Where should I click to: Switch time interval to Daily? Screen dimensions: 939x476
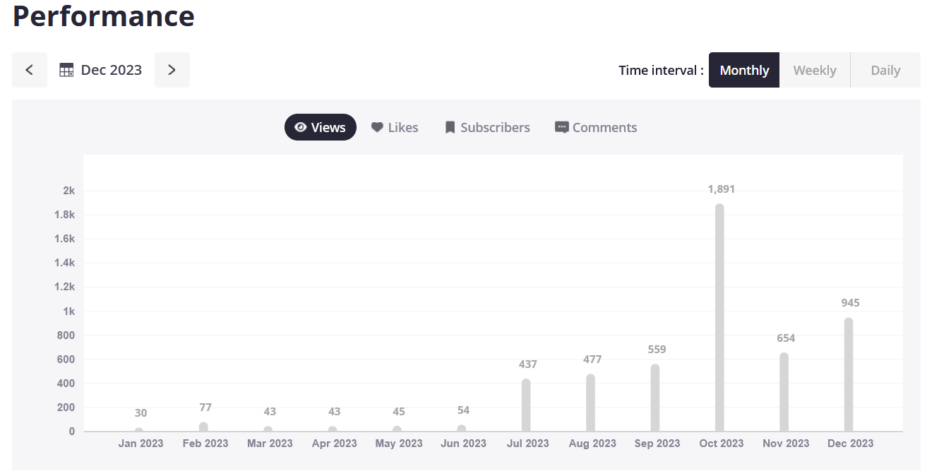coord(885,70)
